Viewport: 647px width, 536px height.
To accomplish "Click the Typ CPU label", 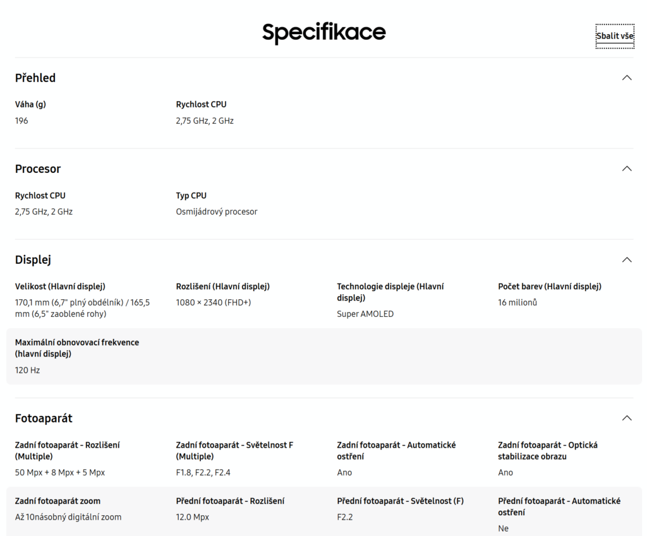I will point(191,196).
